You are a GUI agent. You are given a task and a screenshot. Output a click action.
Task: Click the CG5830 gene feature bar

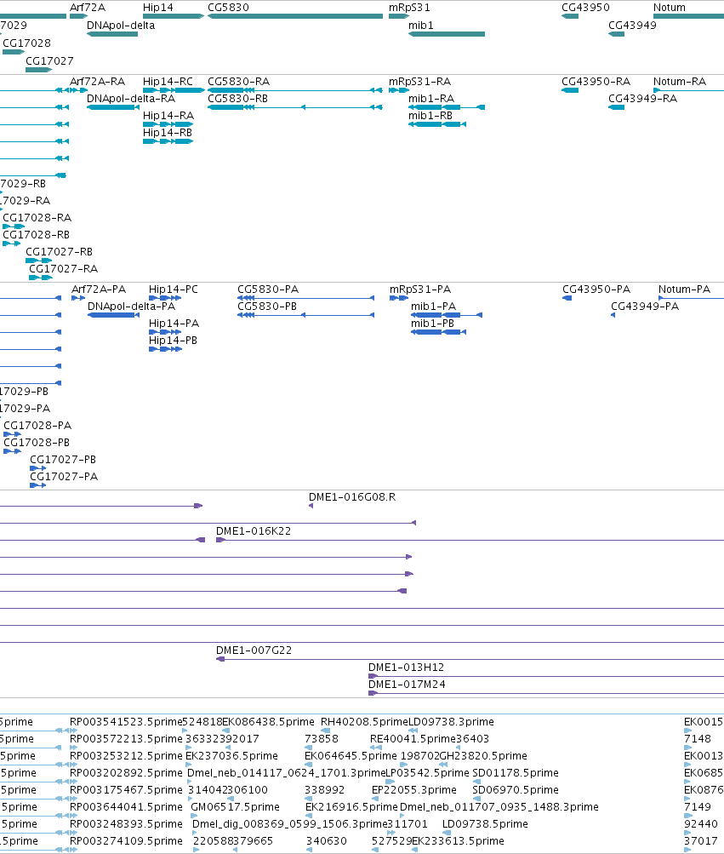pyautogui.click(x=295, y=16)
